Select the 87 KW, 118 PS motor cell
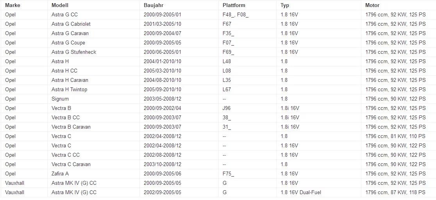Screen dimensions: 436x200 [x=395, y=192]
